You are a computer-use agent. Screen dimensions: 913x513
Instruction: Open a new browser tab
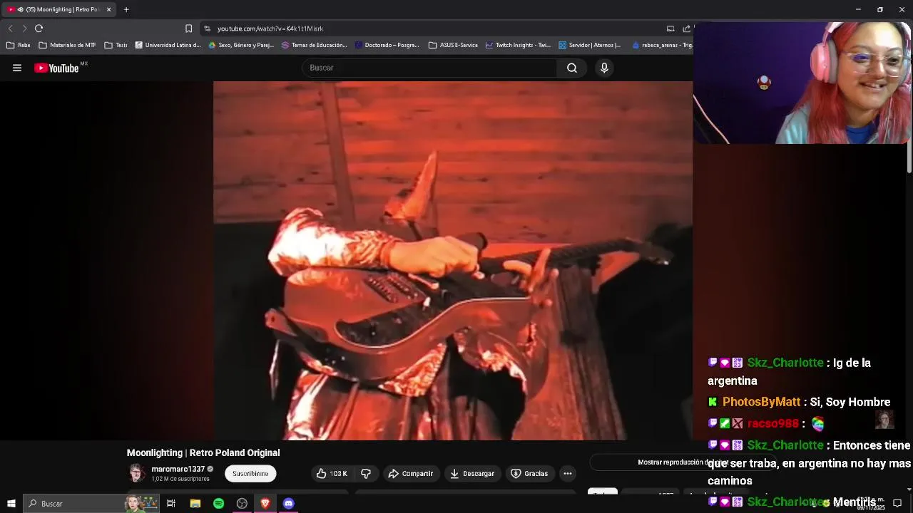126,9
